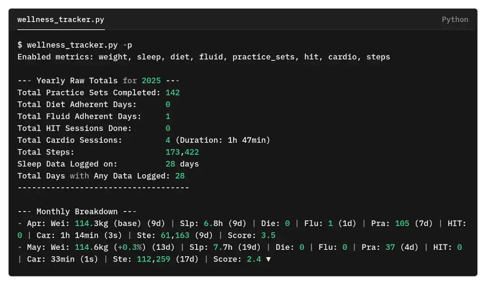Click the Python language label
This screenshot has width=486, height=285.
point(454,19)
